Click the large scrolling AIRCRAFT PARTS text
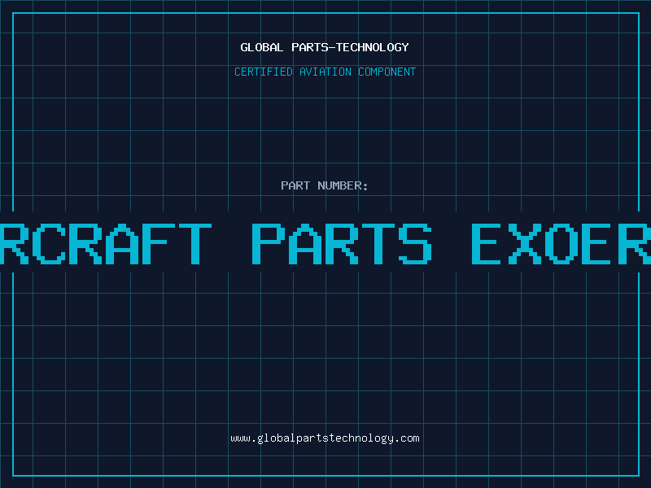 (325, 243)
